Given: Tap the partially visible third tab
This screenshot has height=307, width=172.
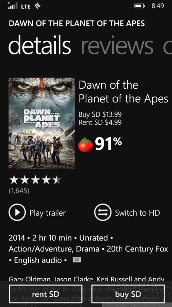Looking at the screenshot, I should (167, 47).
